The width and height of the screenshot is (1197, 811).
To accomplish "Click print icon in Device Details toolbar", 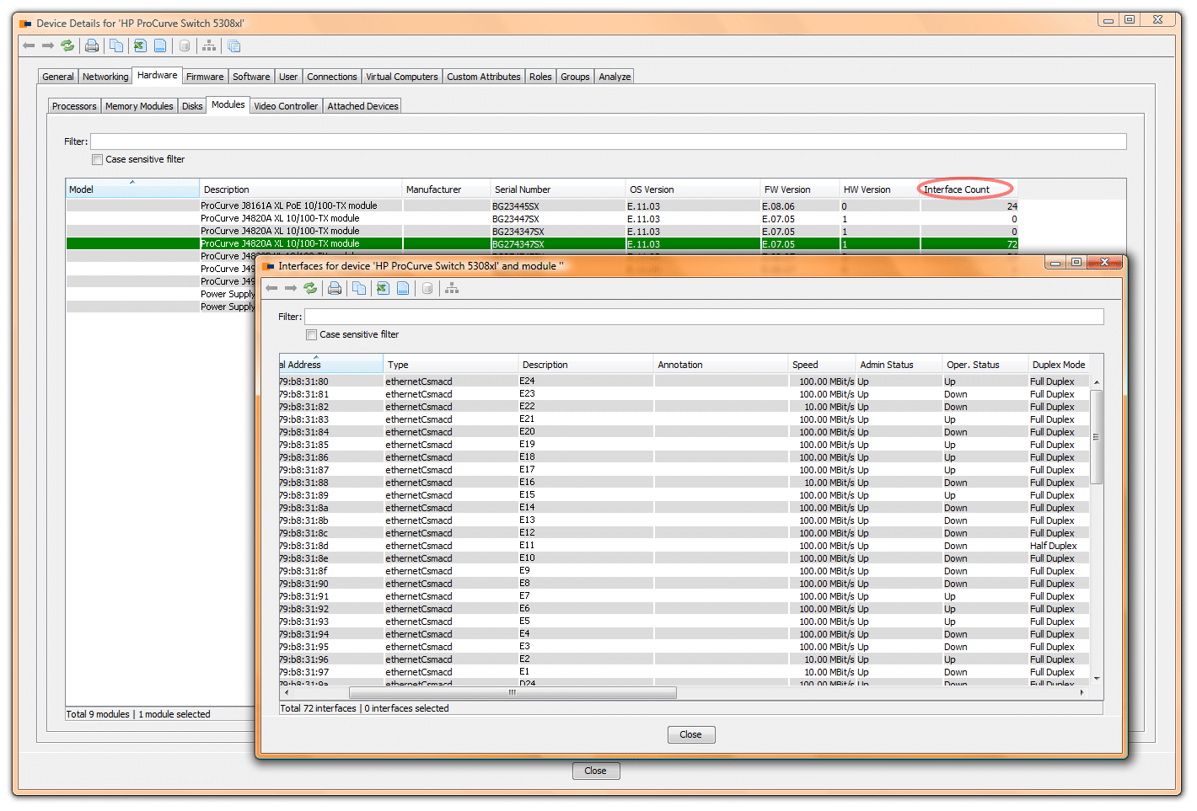I will coord(92,45).
